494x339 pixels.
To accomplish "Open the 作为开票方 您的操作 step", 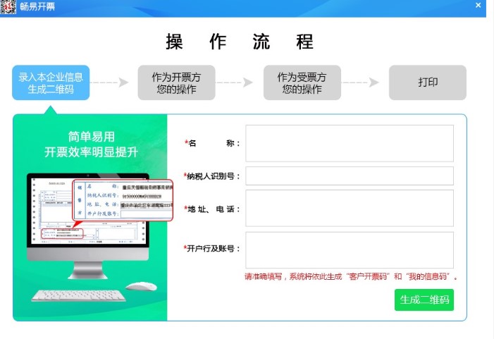I will point(176,82).
